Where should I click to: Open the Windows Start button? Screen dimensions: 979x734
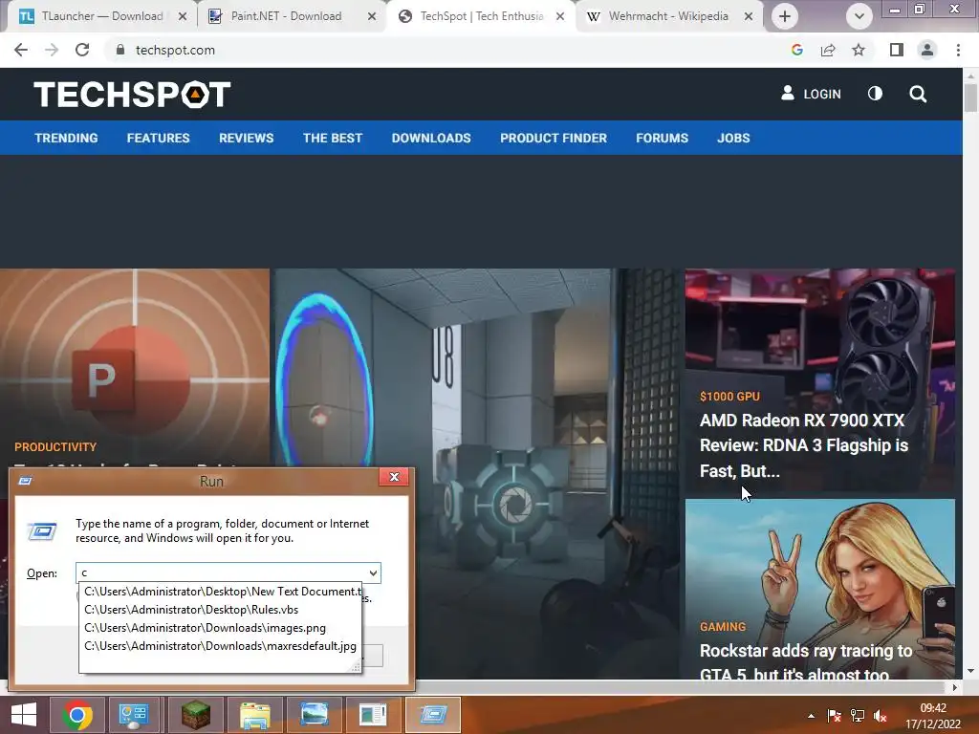coord(24,715)
